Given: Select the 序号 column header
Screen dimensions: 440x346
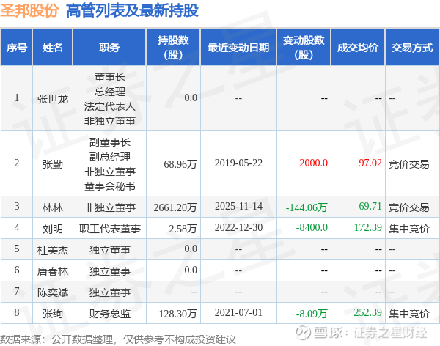Looking at the screenshot, I should pos(17,47).
